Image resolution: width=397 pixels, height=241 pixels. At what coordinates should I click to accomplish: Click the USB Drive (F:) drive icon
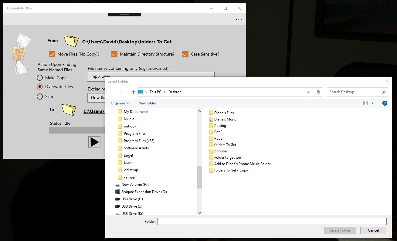pos(117,199)
